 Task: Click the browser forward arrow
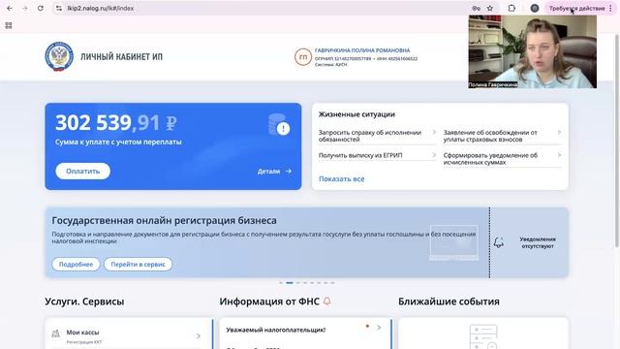[x=25, y=8]
